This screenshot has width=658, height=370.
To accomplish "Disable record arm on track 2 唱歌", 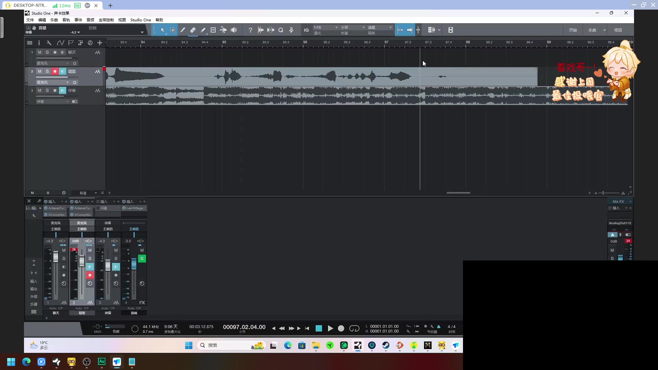I will 55,71.
